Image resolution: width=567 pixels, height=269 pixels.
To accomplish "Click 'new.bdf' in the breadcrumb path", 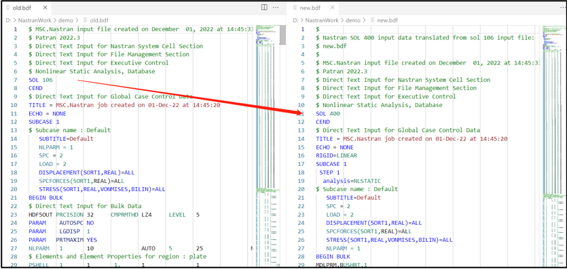I will [x=387, y=20].
